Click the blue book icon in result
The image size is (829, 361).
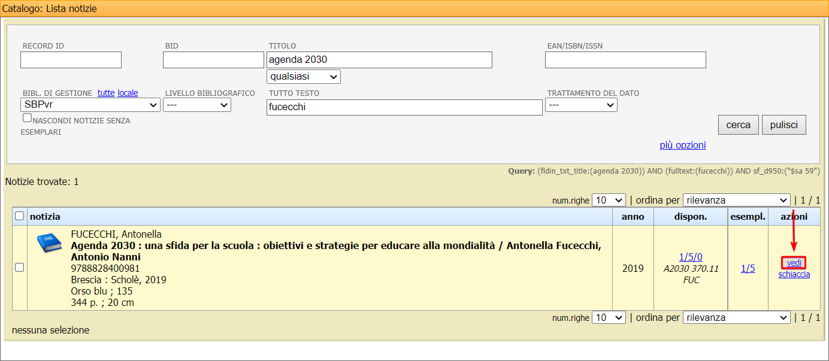[49, 243]
